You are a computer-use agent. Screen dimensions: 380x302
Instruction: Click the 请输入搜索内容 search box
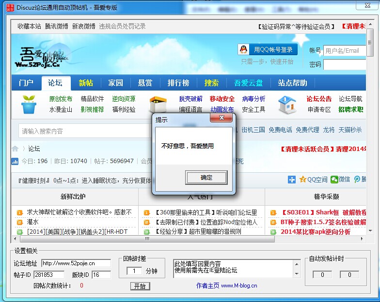pos(85,131)
